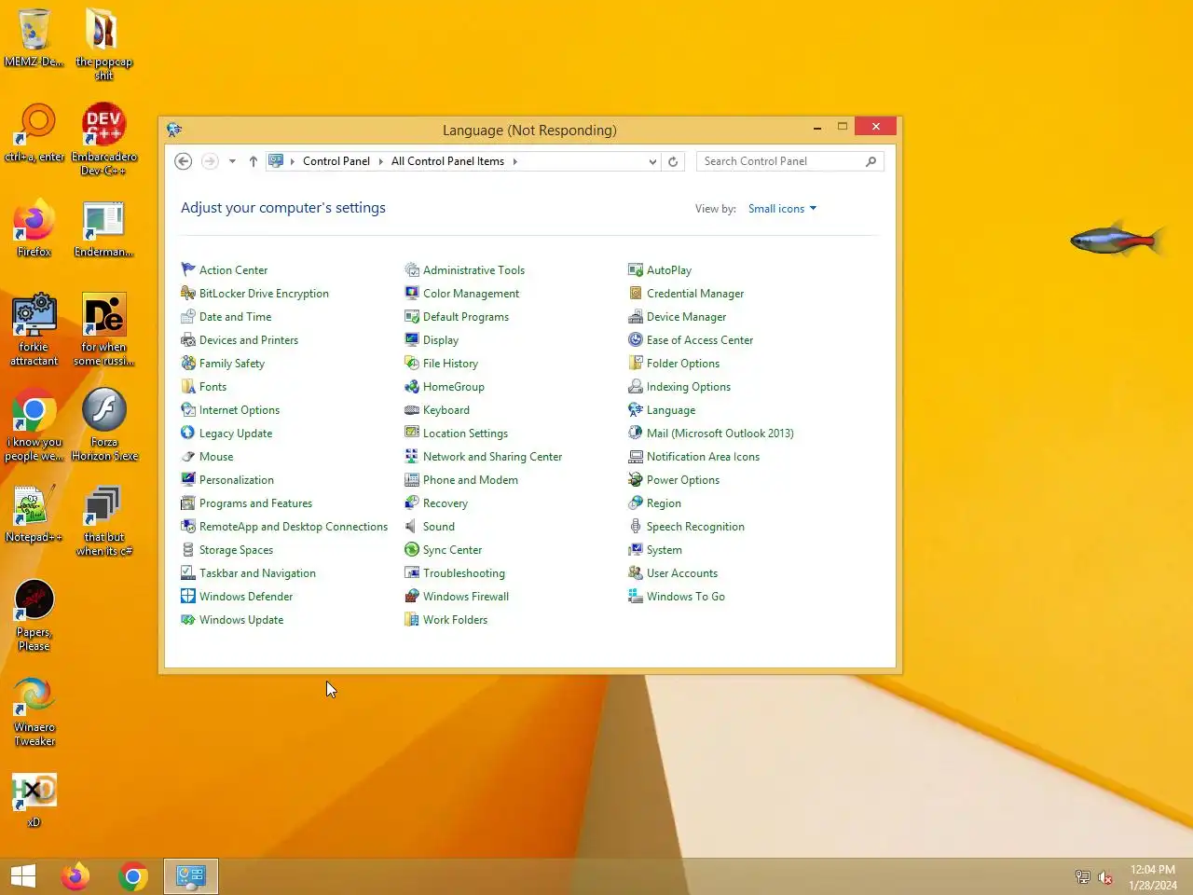This screenshot has height=895, width=1193.
Task: Select Papers, Please desktop icon
Action: click(x=34, y=615)
